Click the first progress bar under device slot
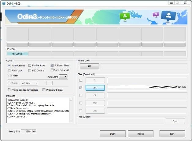Viewport: 192px width, 141px height. (18, 44)
